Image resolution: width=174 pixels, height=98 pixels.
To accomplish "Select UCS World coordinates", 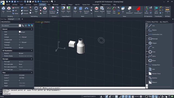I will pyautogui.click(x=156, y=10).
